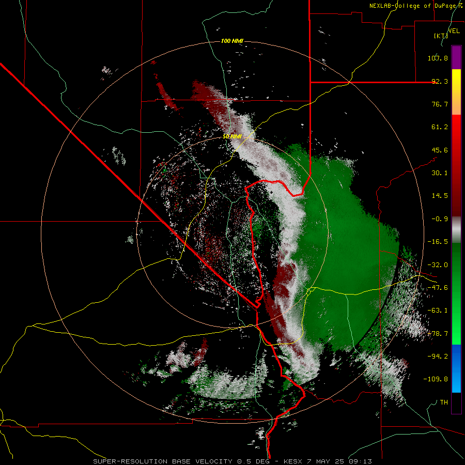Select the -47.6 legend value
Image resolution: width=465 pixels, height=465 pixels.
pyautogui.click(x=438, y=288)
